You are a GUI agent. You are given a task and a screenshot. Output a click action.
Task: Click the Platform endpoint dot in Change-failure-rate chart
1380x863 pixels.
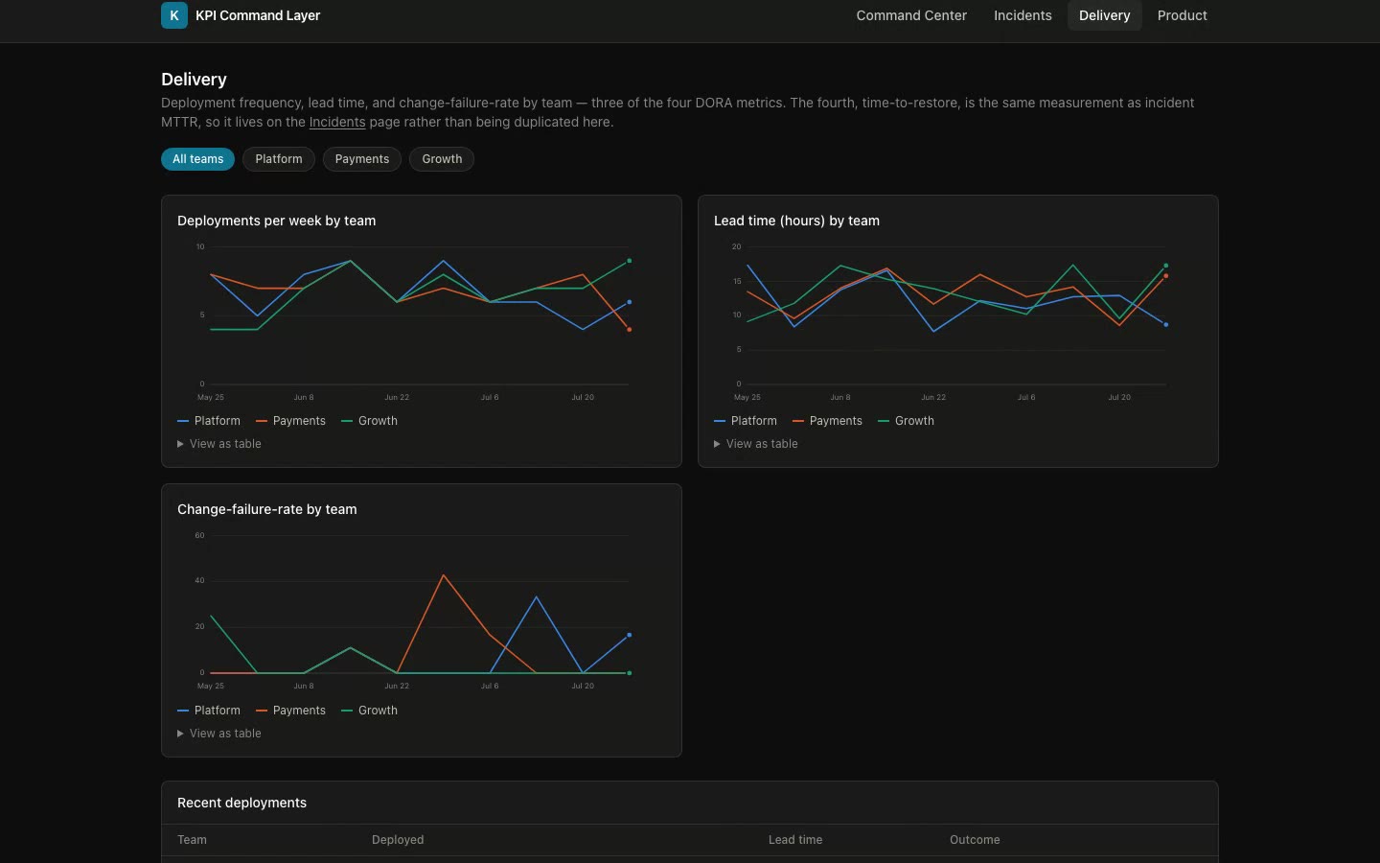coord(630,635)
